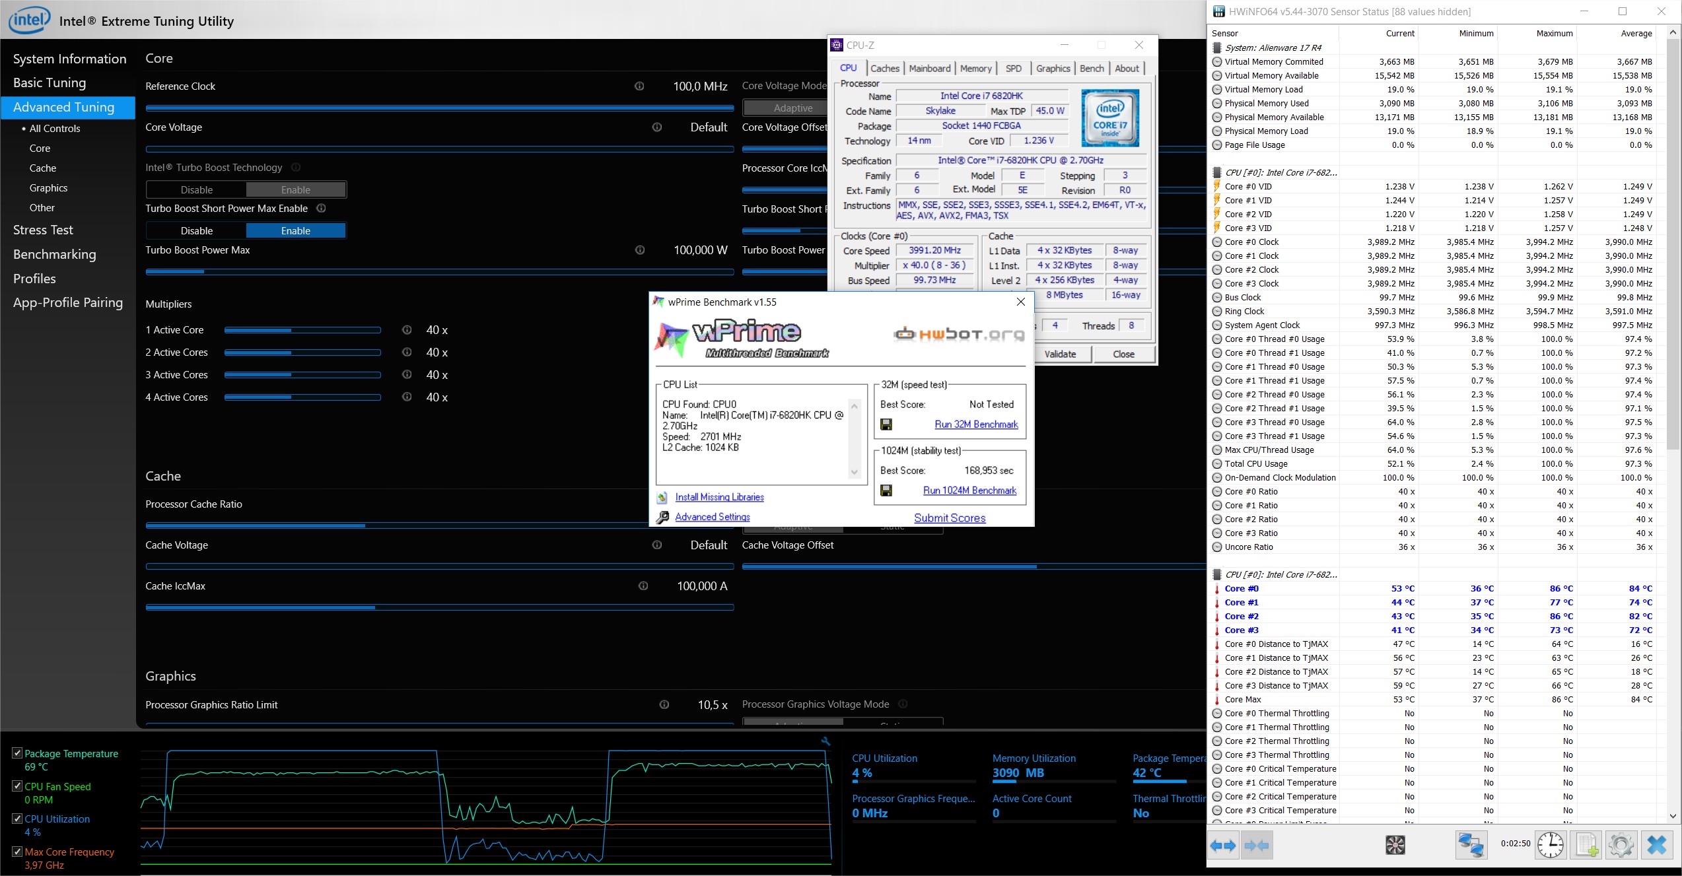Open Stress Test in XTU sidebar

(x=44, y=230)
